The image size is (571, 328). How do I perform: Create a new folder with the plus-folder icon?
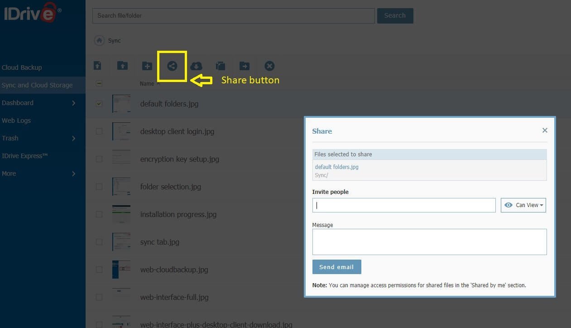click(x=147, y=66)
